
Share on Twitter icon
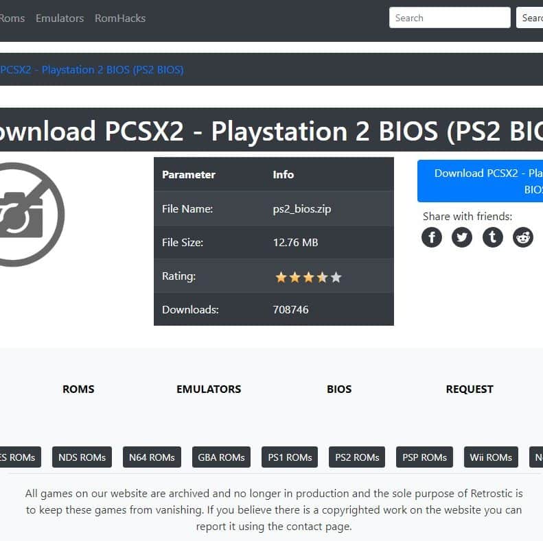coord(462,237)
